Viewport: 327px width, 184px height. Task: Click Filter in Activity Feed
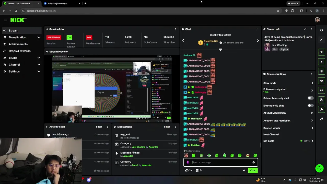pyautogui.click(x=99, y=127)
